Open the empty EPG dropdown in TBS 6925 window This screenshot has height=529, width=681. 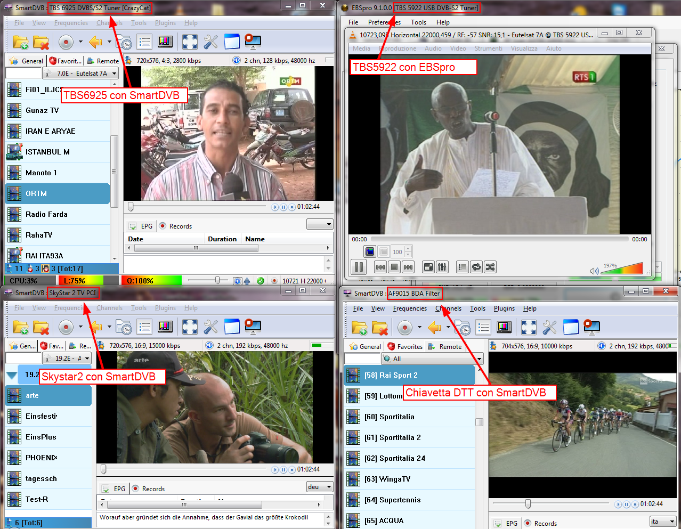point(320,224)
